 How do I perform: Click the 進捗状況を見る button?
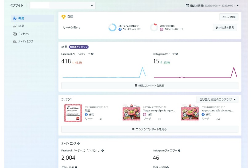(x=225, y=28)
